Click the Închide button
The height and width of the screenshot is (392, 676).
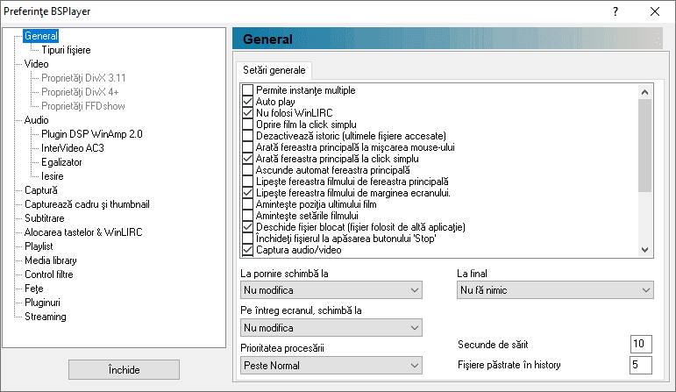click(x=124, y=369)
